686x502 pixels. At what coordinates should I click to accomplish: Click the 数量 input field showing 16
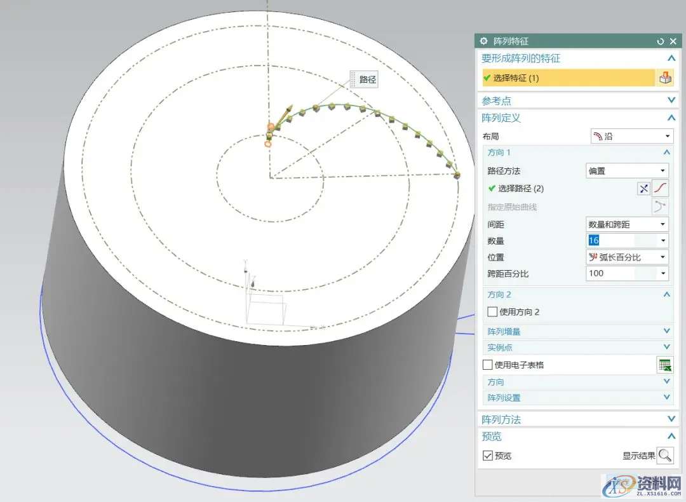tap(621, 241)
